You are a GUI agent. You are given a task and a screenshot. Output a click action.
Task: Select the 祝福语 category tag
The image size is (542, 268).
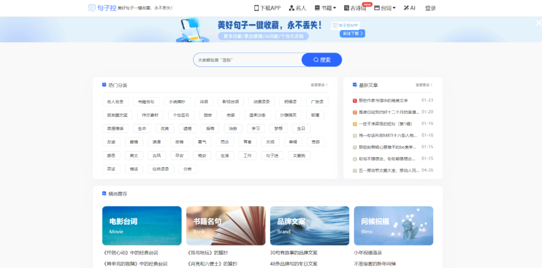[x=291, y=102]
